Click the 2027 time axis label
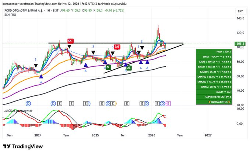Image resolution: width=250 pixels, height=154 pixels. point(208,135)
